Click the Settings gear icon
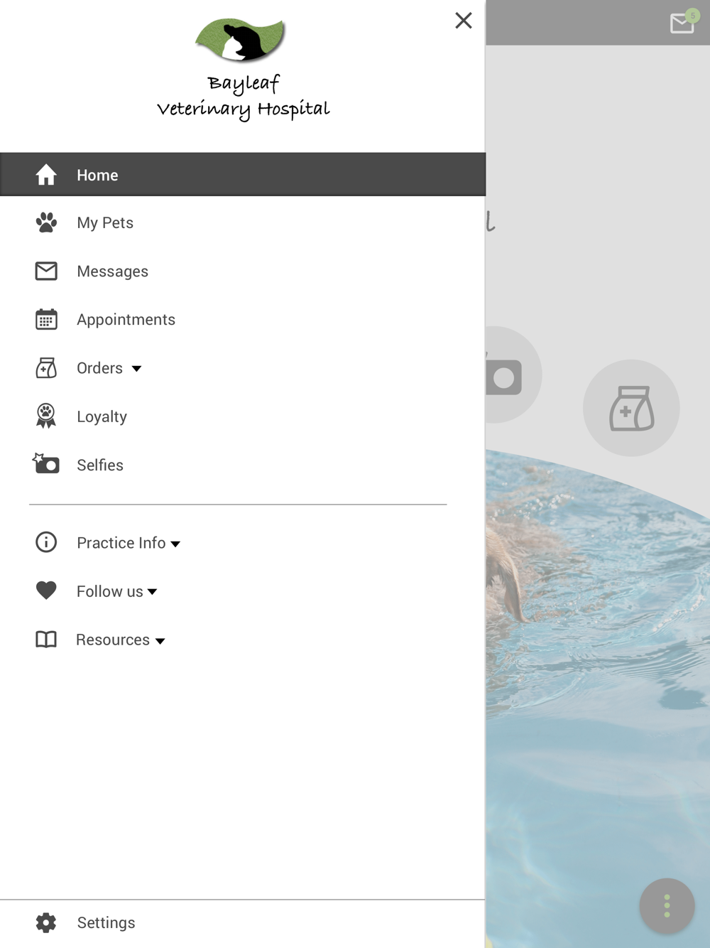Viewport: 710px width, 948px height. coord(46,922)
